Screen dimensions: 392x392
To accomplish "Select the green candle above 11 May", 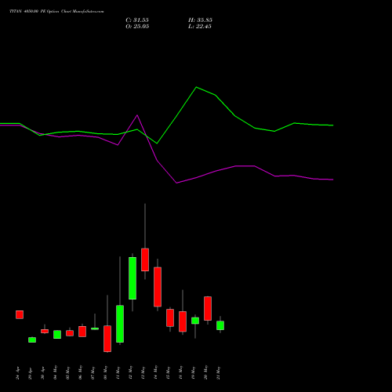I will (120, 324).
